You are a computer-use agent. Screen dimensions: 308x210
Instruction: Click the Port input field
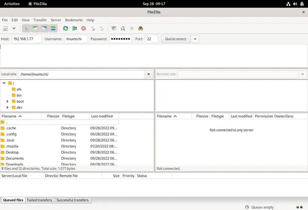pyautogui.click(x=152, y=39)
